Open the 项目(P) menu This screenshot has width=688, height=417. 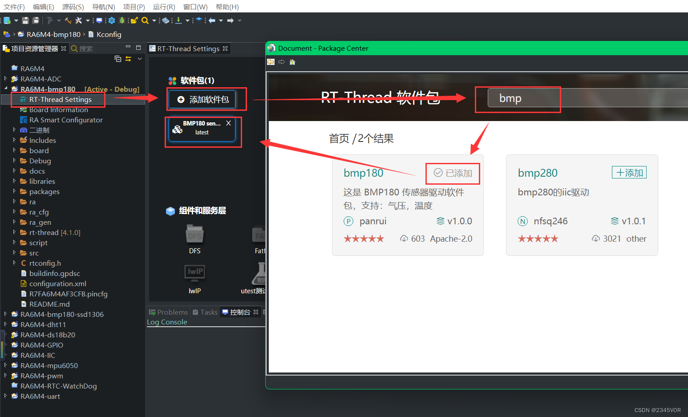(134, 7)
